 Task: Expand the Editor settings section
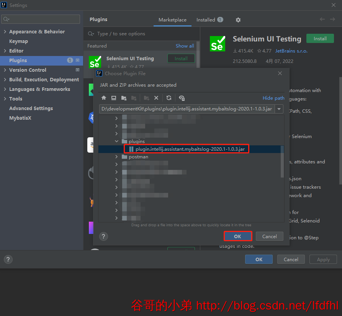point(5,51)
